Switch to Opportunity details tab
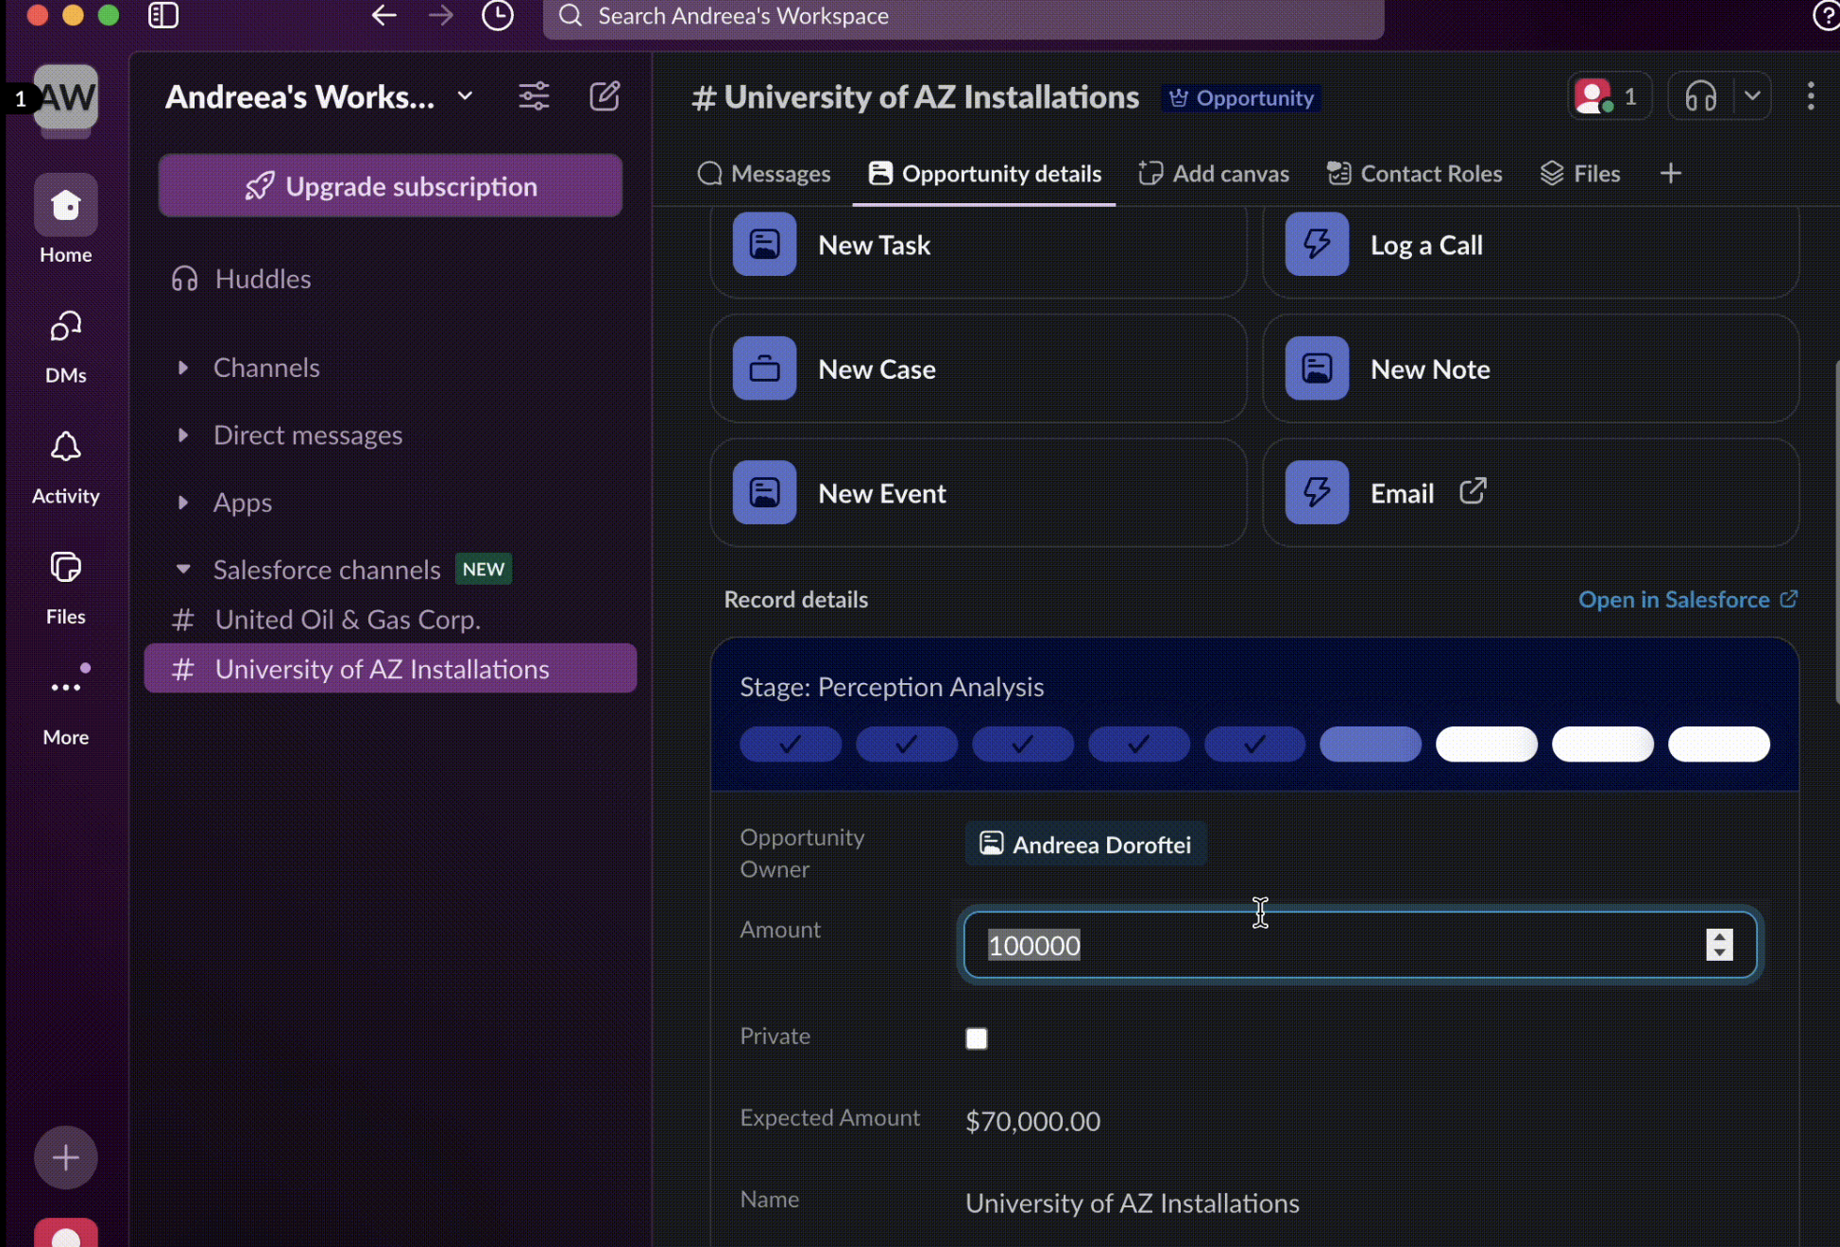The image size is (1840, 1247). 984,174
